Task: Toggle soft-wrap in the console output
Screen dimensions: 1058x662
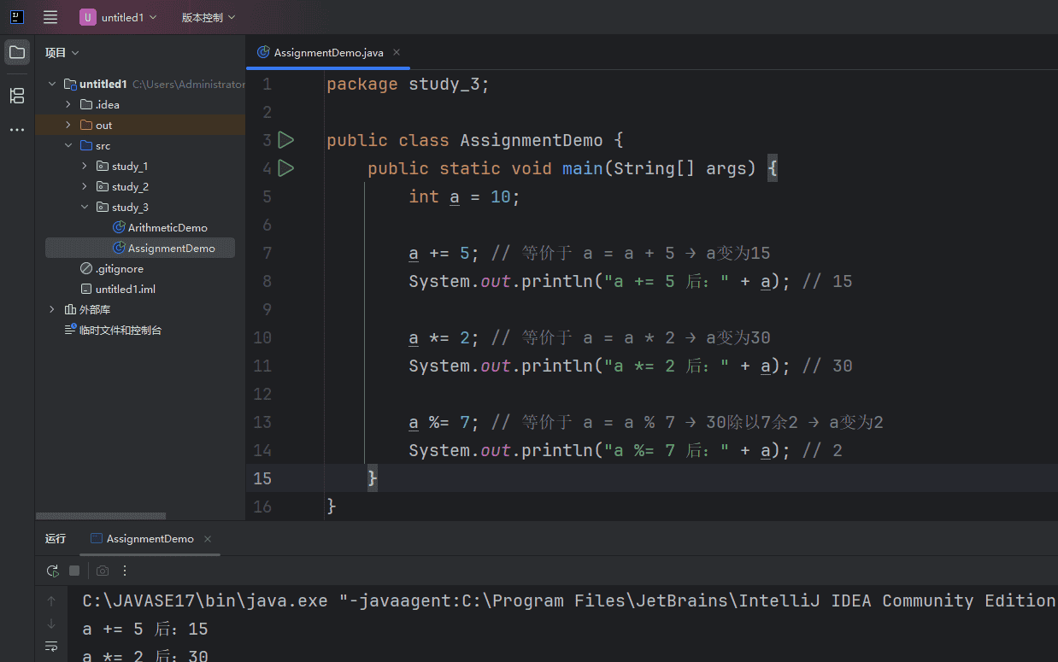Action: tap(51, 647)
